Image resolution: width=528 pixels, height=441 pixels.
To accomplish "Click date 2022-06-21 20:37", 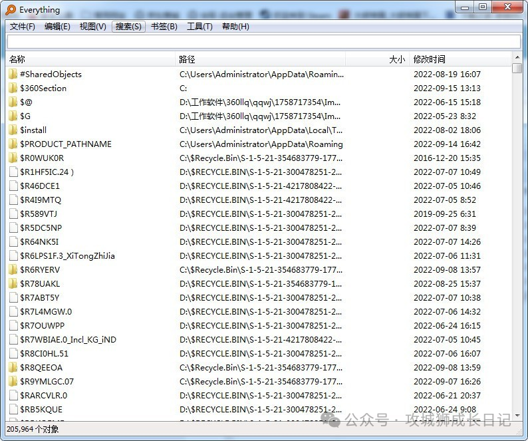I will [x=447, y=396].
